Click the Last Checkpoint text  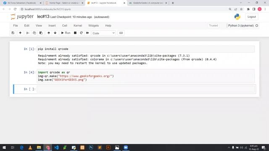tap(71, 17)
